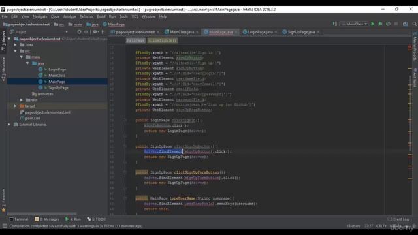Click the Scroll from Source target icon

point(79,32)
